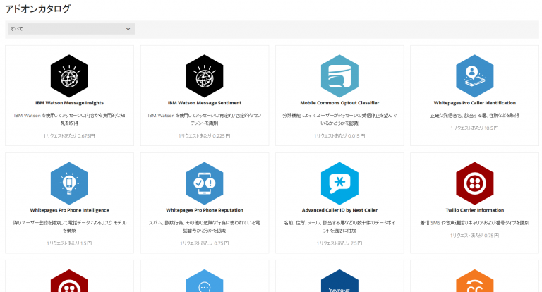Click the Twilio Carrier Information red icon

[x=474, y=183]
